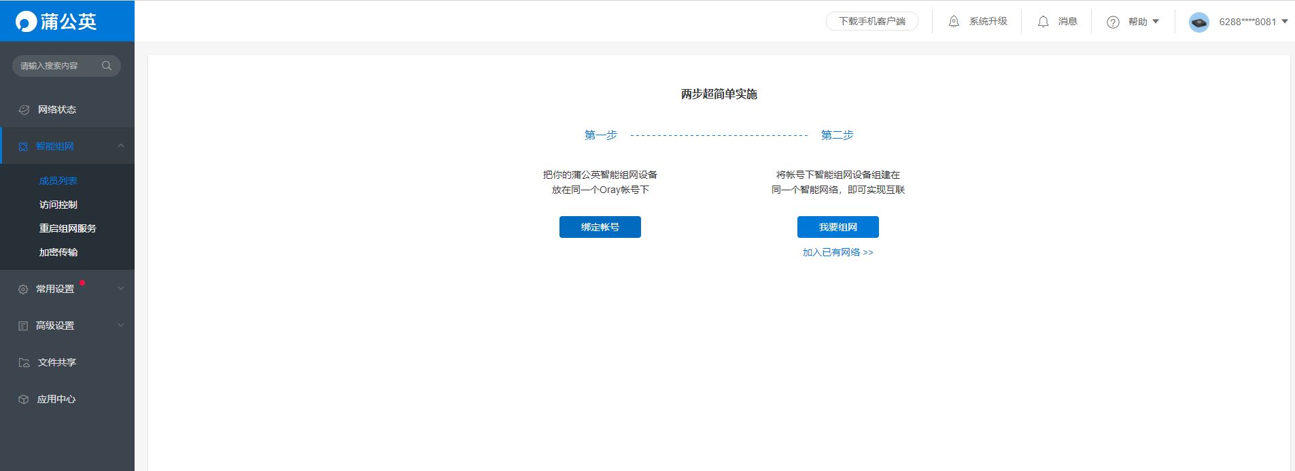Collapse the 智能组网 menu chevron
Viewport: 1295px width, 471px height.
click(121, 145)
